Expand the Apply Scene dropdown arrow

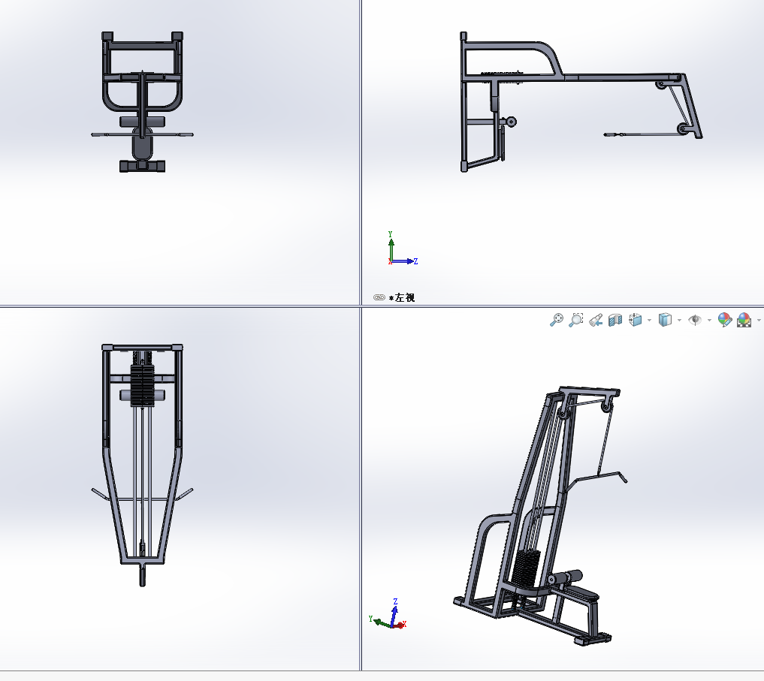[x=759, y=321]
